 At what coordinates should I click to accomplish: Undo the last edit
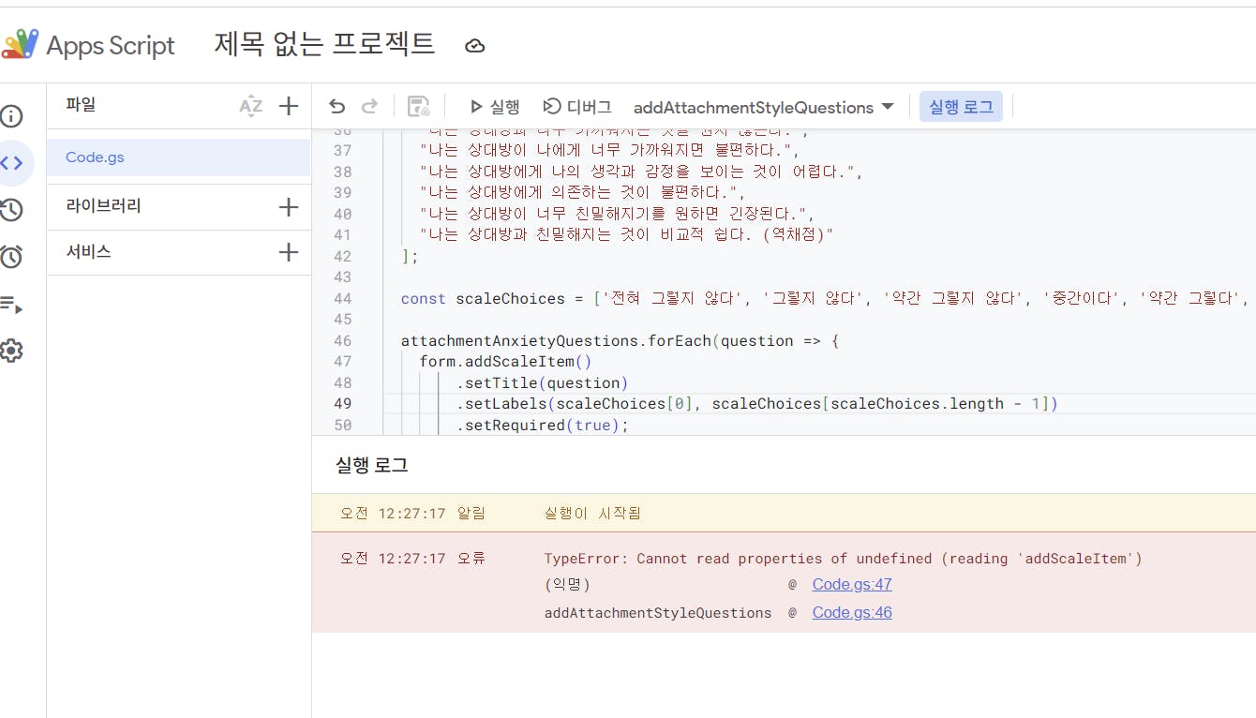(337, 107)
